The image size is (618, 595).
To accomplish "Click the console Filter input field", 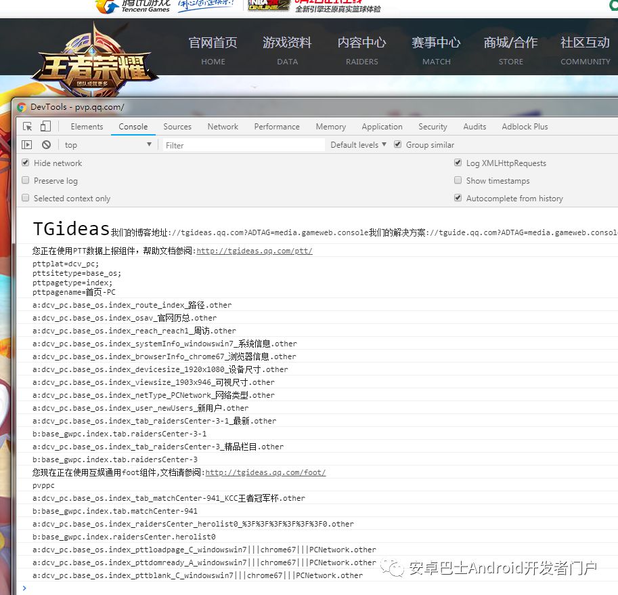I will coord(244,145).
